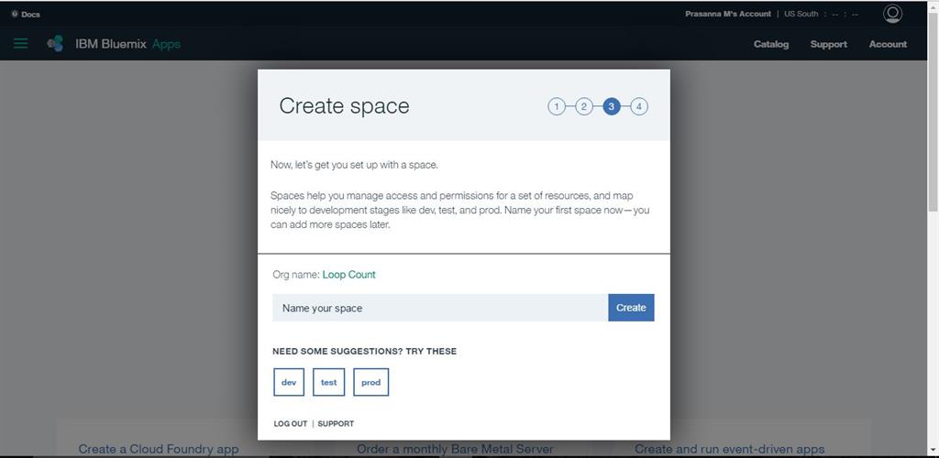Open the Catalog menu item
939x458 pixels.
click(x=770, y=44)
